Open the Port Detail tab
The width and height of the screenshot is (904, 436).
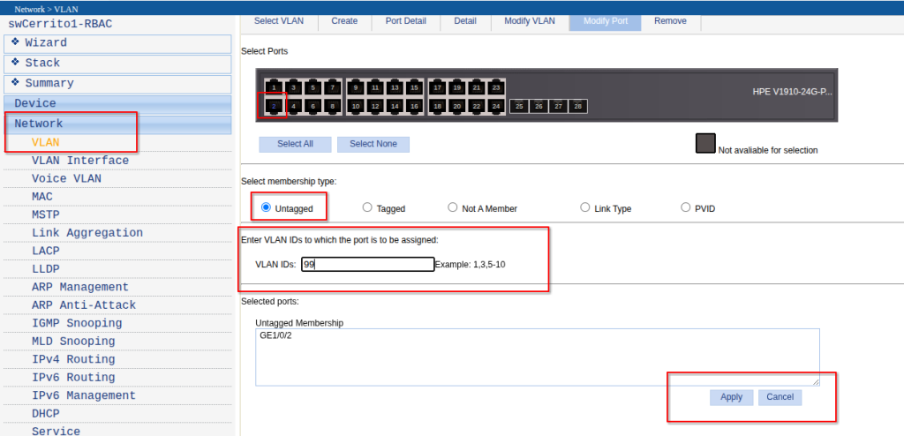[x=406, y=21]
